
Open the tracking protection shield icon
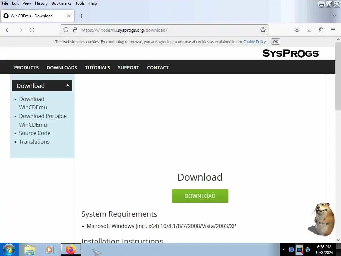point(66,30)
